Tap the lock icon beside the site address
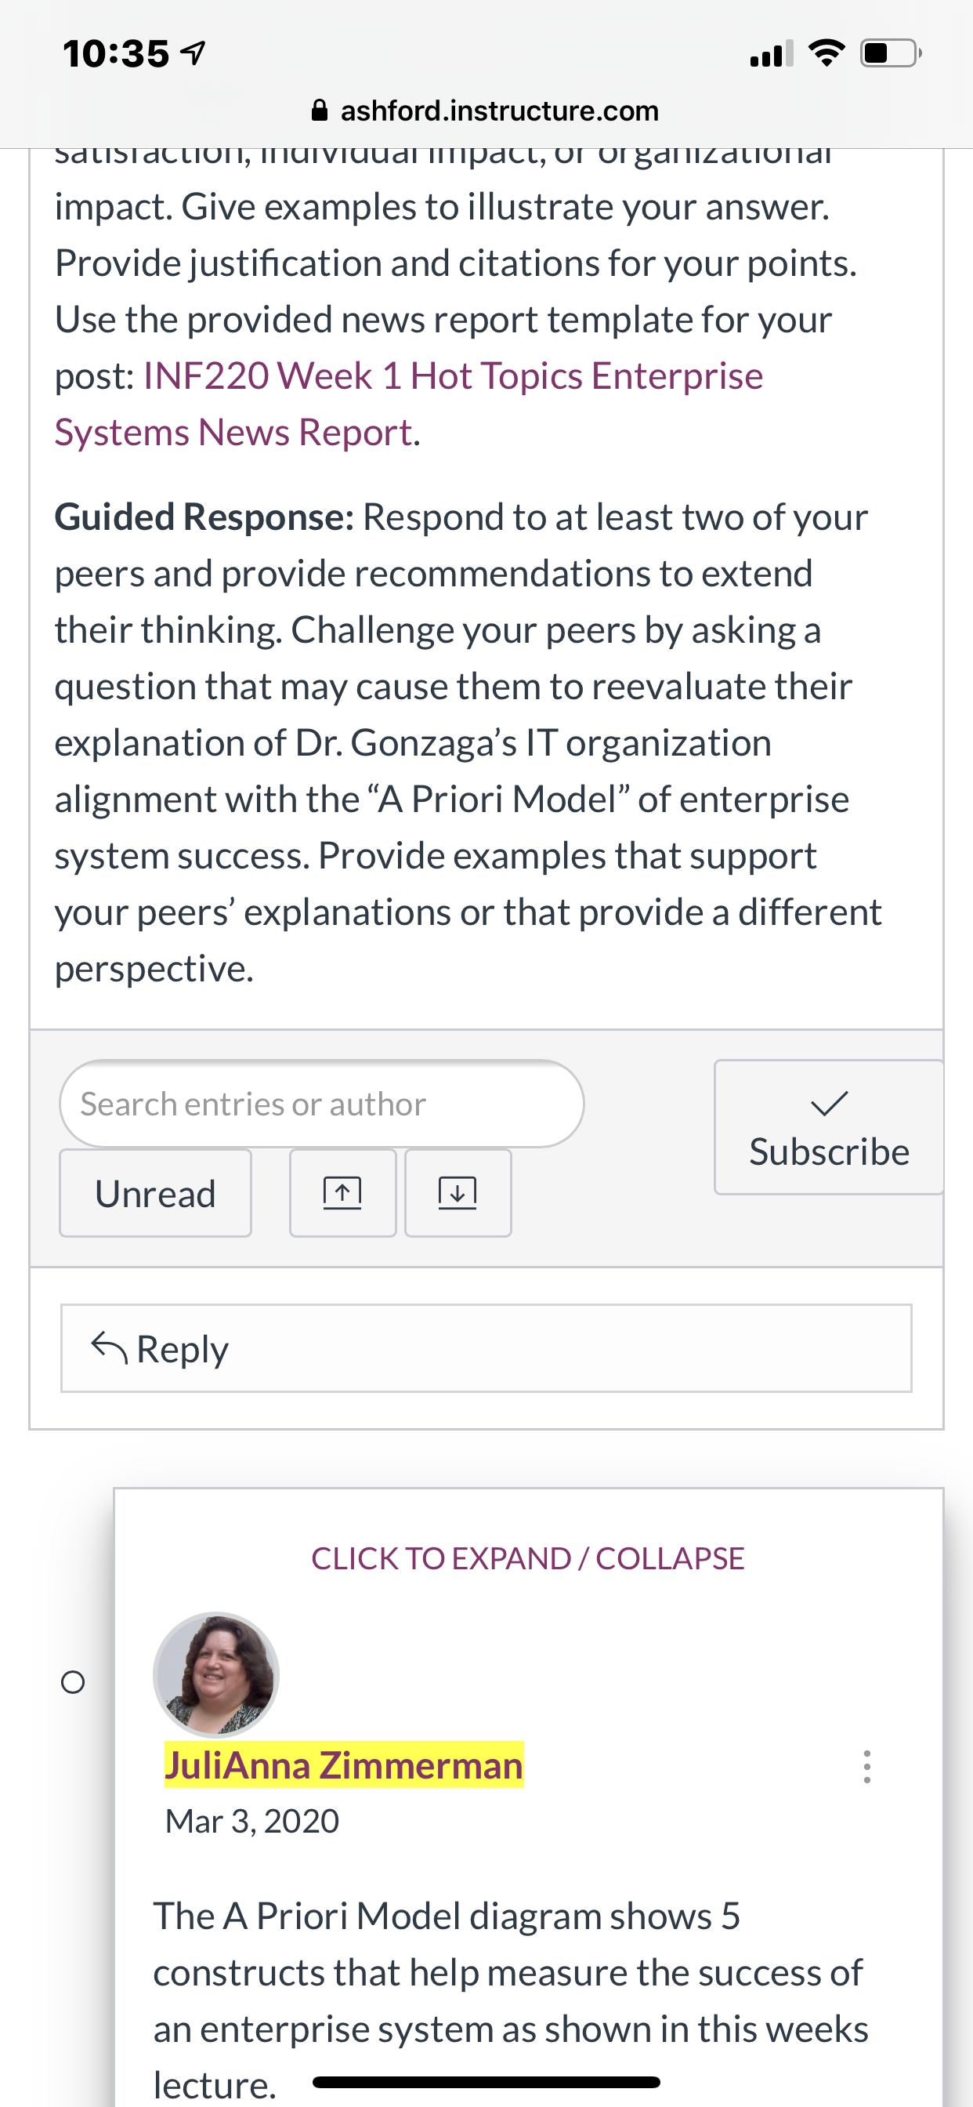 pos(320,111)
